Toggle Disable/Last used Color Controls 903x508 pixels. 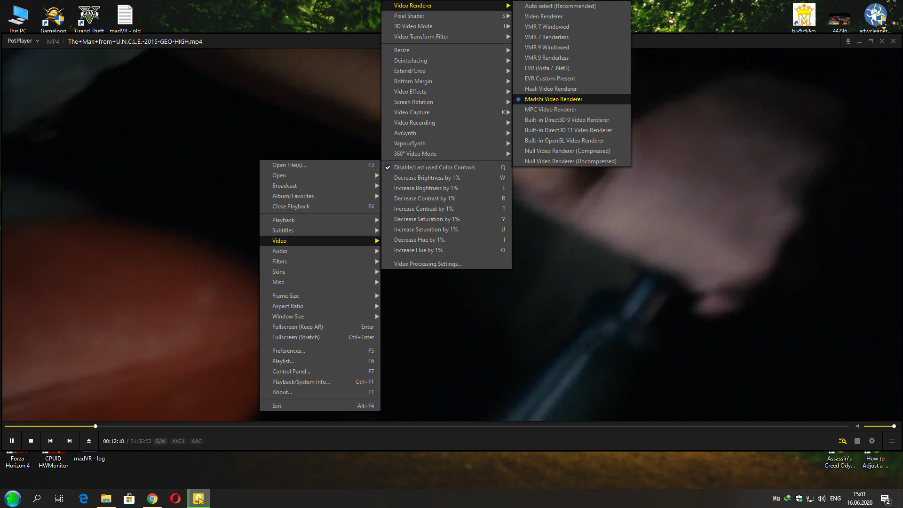click(x=434, y=167)
